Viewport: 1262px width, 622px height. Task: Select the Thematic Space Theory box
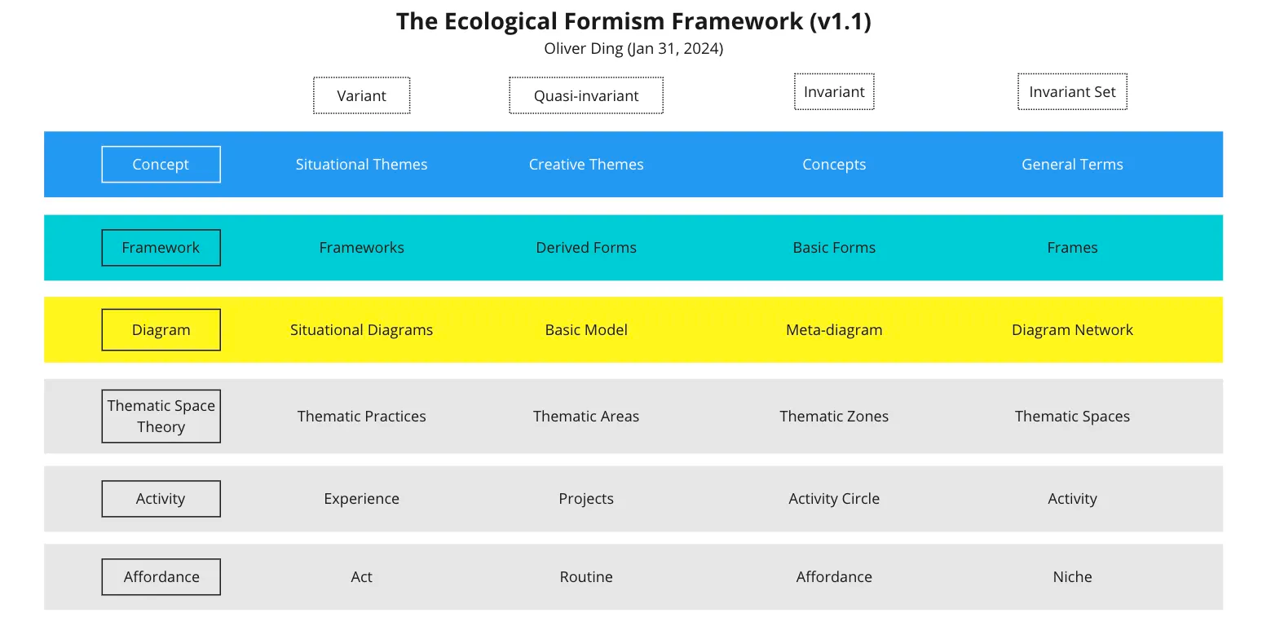[161, 416]
